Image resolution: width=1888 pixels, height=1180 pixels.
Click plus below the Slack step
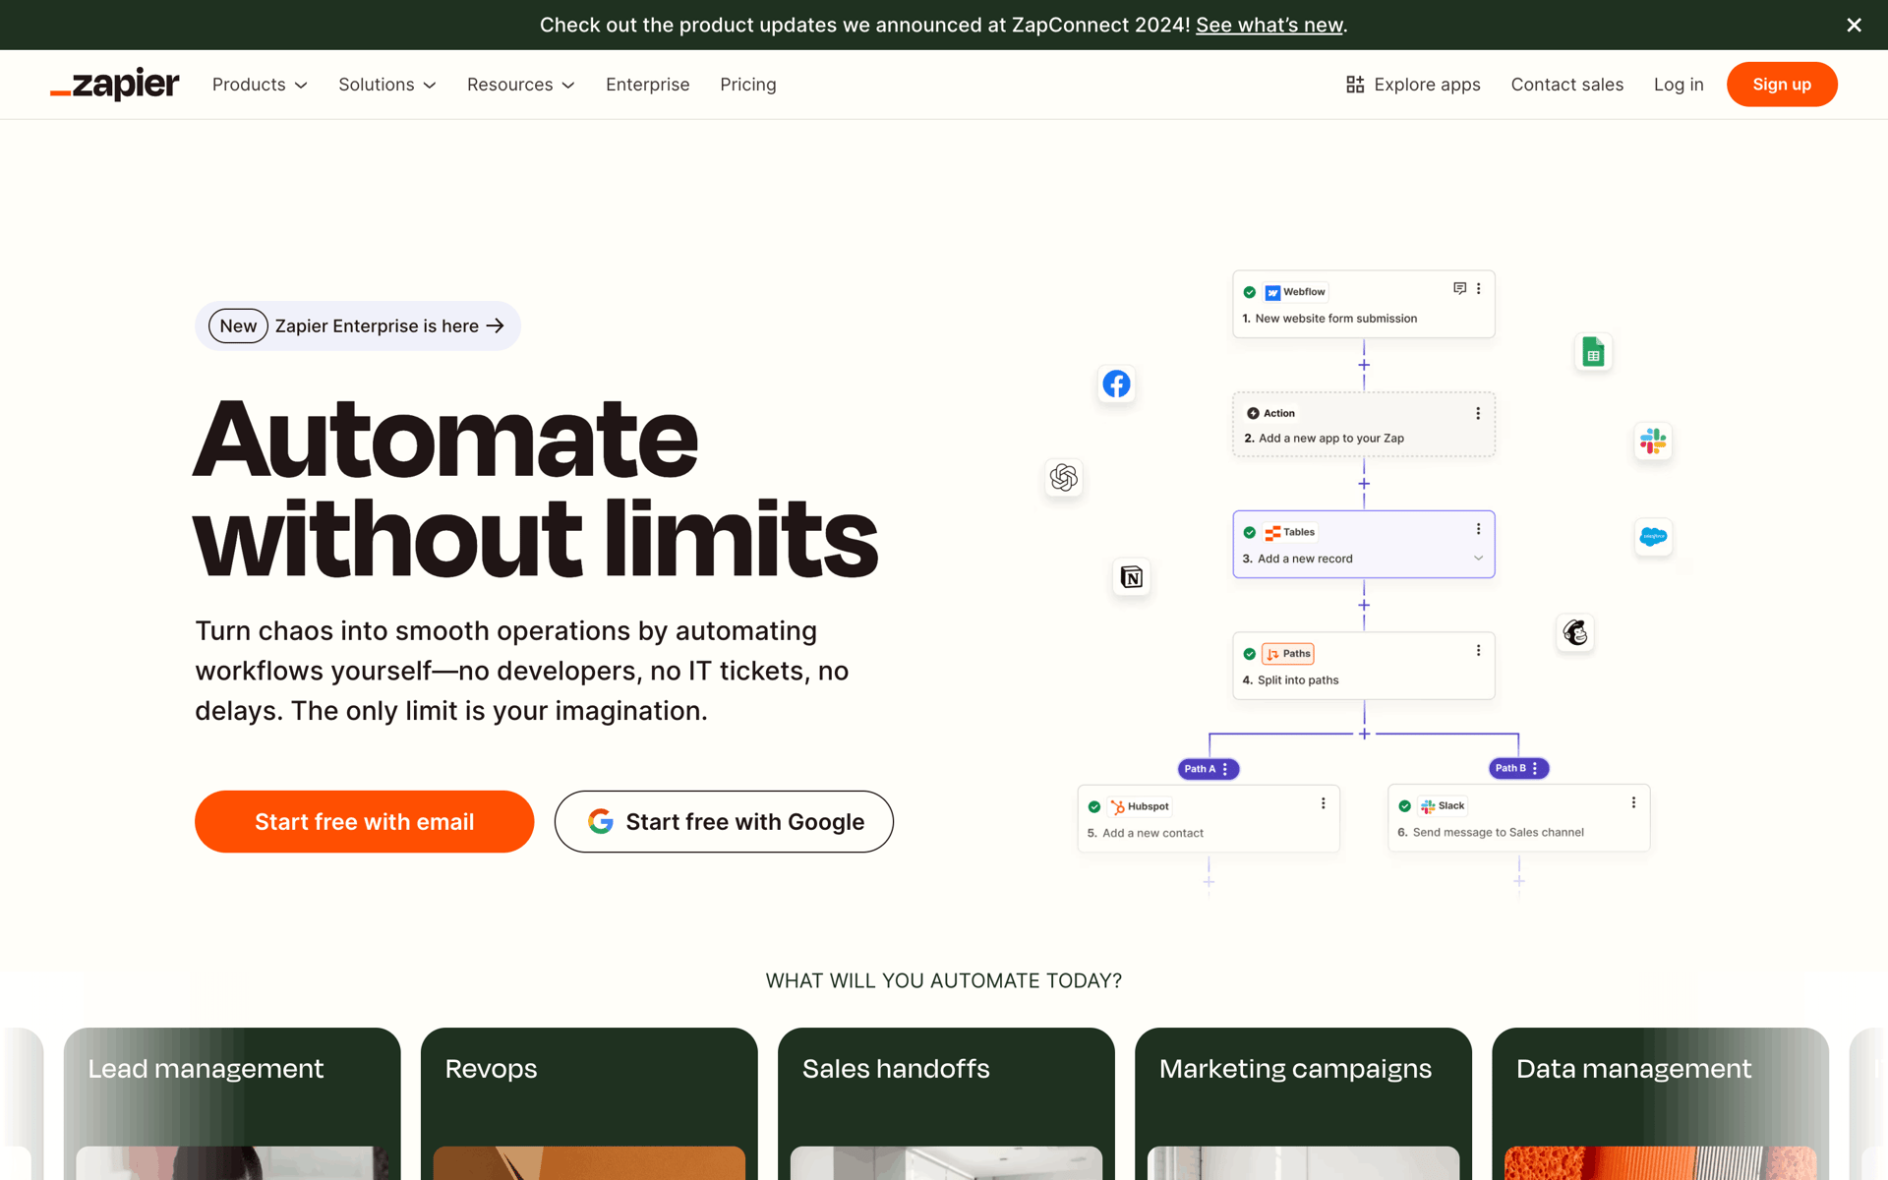pos(1519,881)
